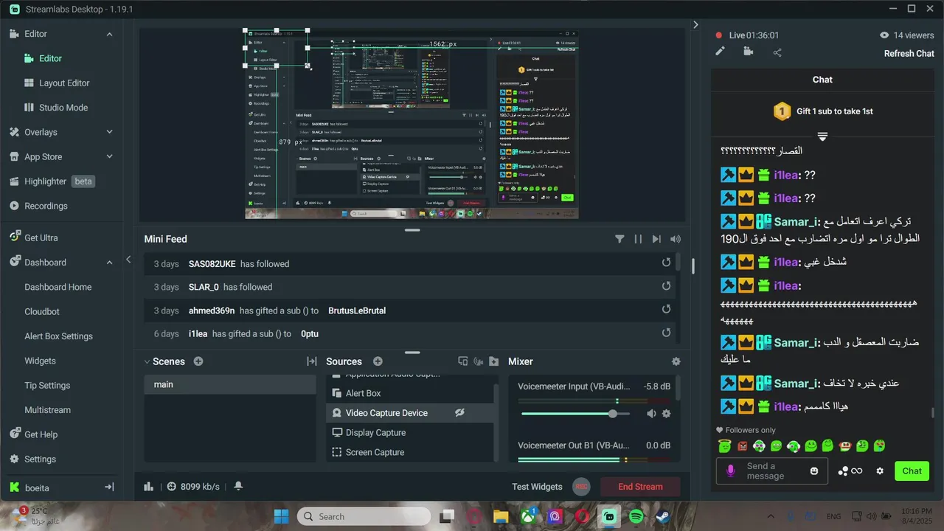Collapse left sidebar with arrow handle
Viewport: 944px width, 531px height.
click(x=128, y=260)
